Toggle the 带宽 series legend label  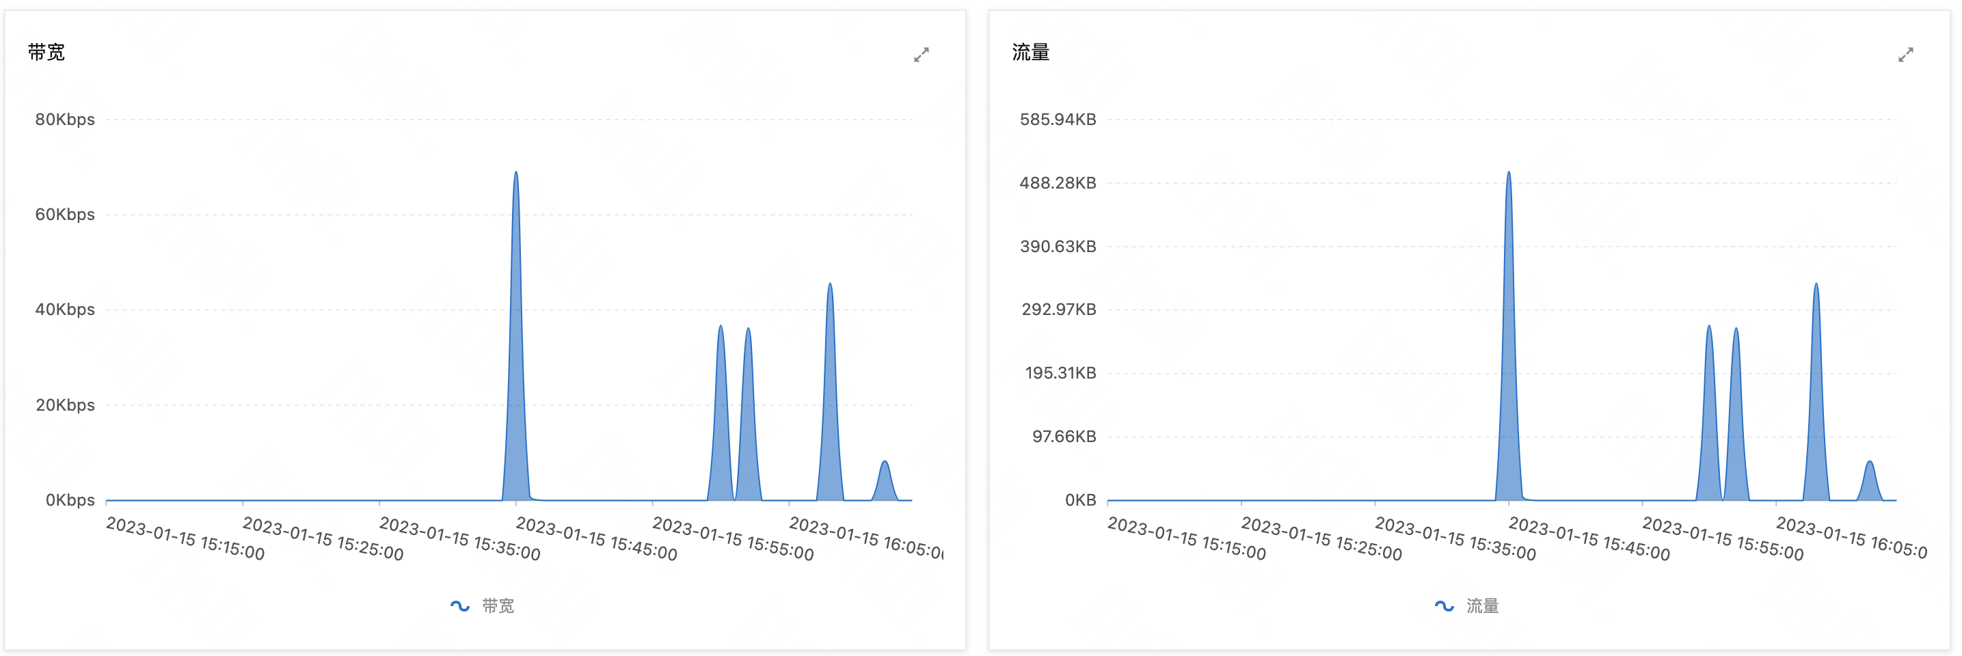point(498,605)
